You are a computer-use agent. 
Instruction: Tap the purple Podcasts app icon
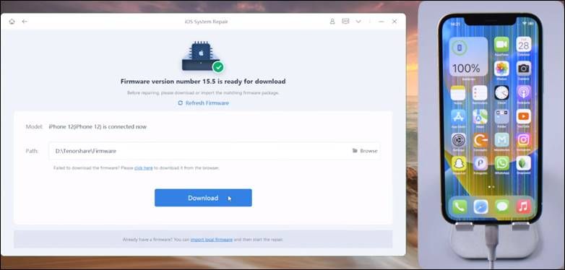(524, 93)
